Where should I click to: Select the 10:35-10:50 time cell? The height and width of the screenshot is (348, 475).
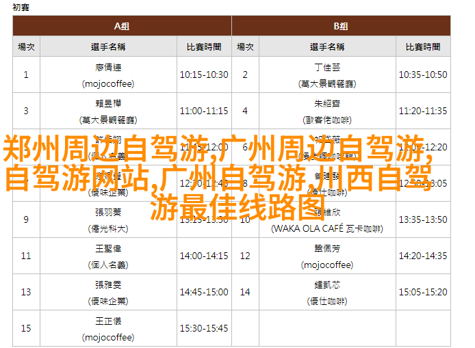click(x=423, y=75)
